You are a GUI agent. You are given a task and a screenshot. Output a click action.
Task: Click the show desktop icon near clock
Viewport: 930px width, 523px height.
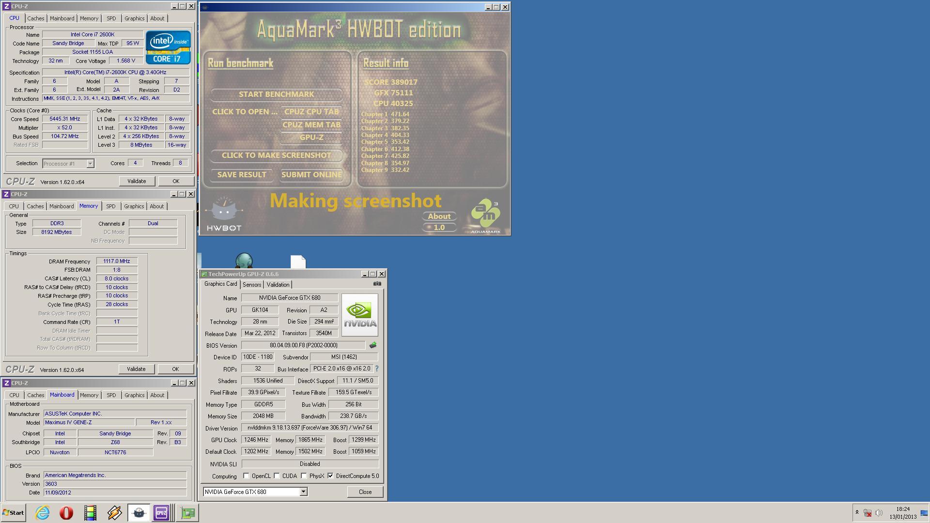click(924, 513)
